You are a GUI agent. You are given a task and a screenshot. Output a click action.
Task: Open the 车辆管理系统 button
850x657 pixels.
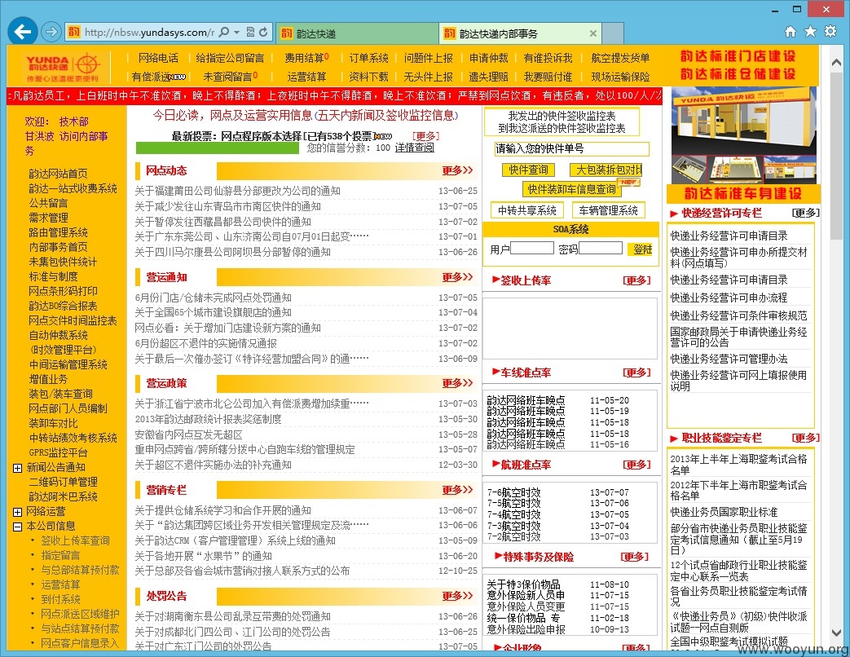[x=608, y=210]
